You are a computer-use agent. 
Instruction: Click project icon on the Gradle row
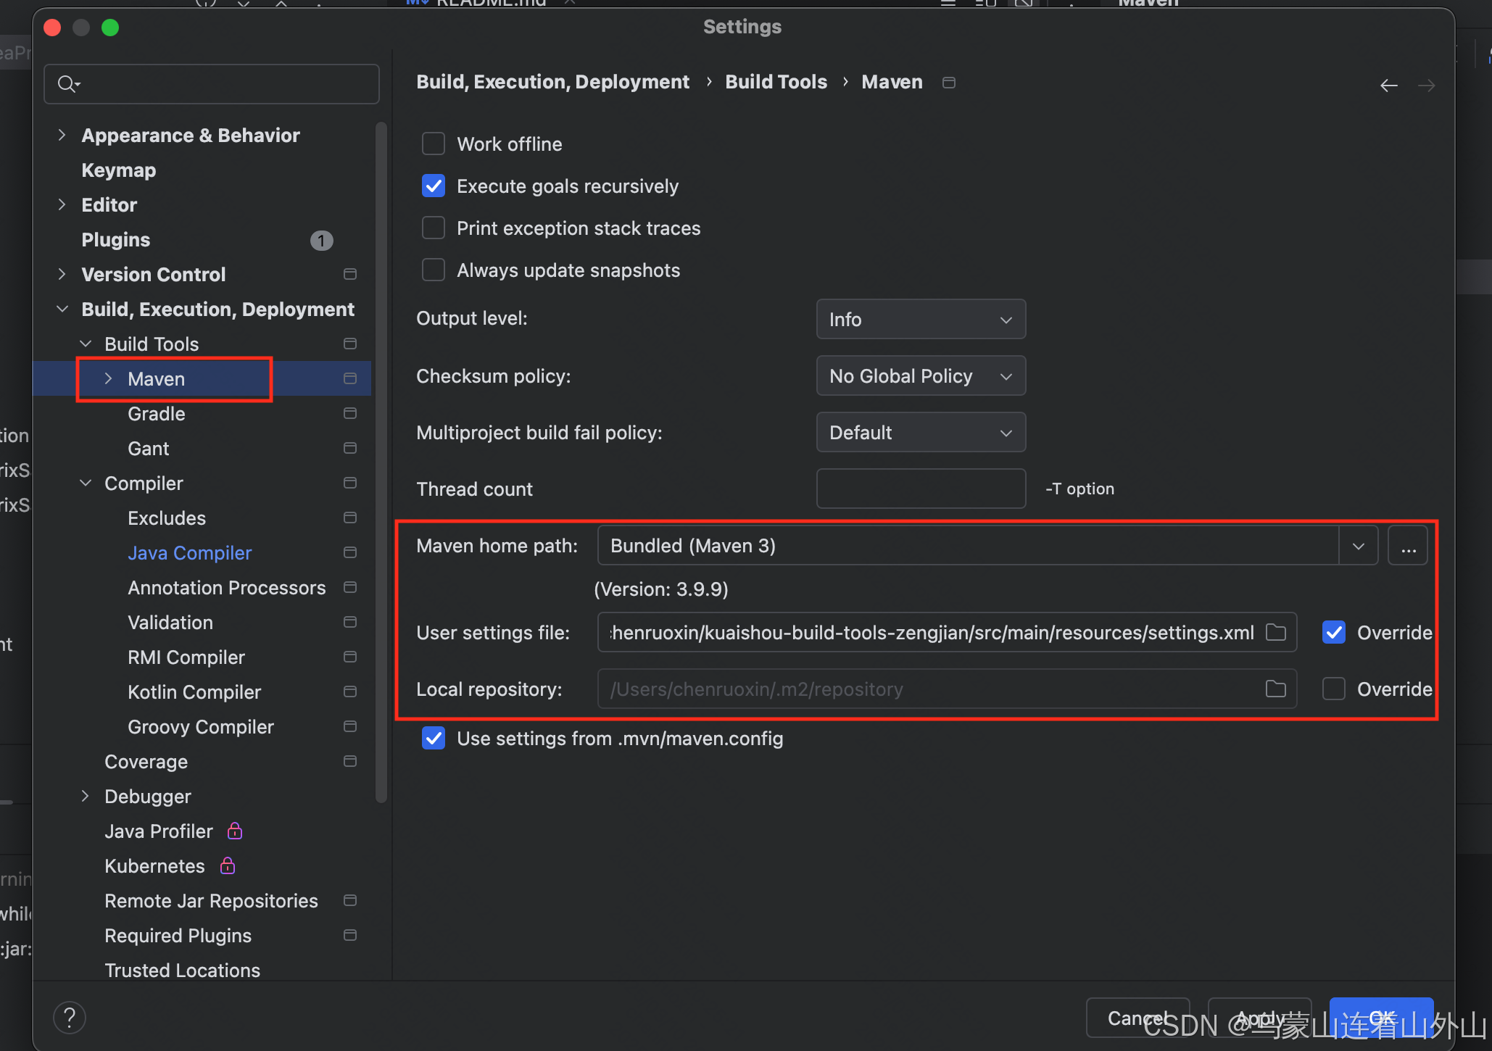349,413
